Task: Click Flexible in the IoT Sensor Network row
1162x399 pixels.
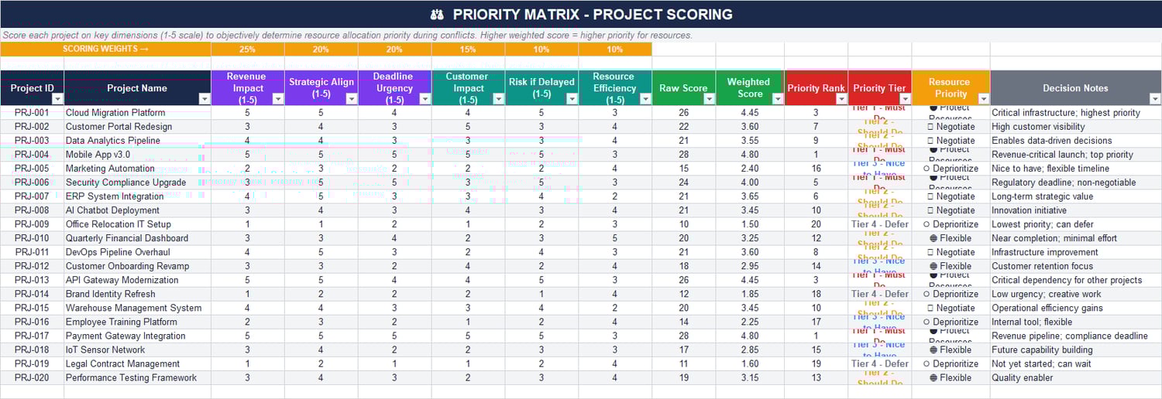Action: pos(951,350)
